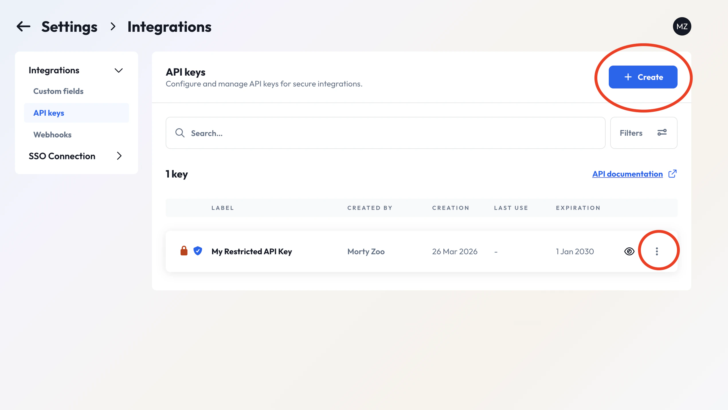Select the API keys row

click(x=49, y=113)
